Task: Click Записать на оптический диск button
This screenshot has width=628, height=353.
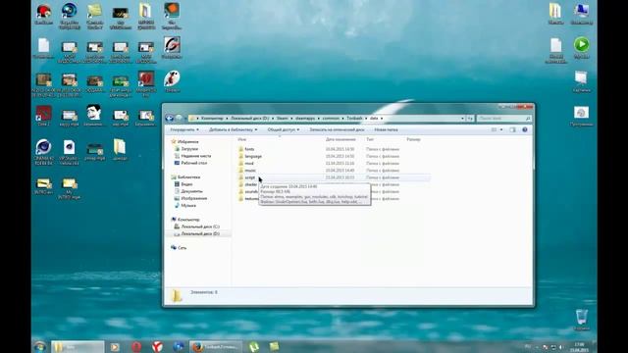Action: [x=337, y=129]
